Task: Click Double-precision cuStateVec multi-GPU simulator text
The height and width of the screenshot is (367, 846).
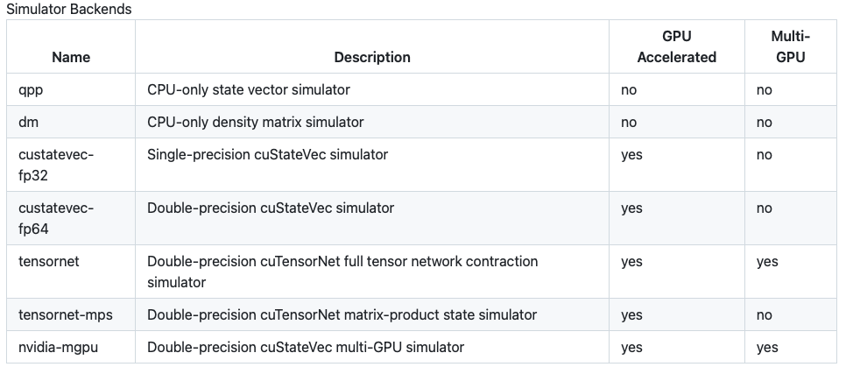Action: (306, 347)
